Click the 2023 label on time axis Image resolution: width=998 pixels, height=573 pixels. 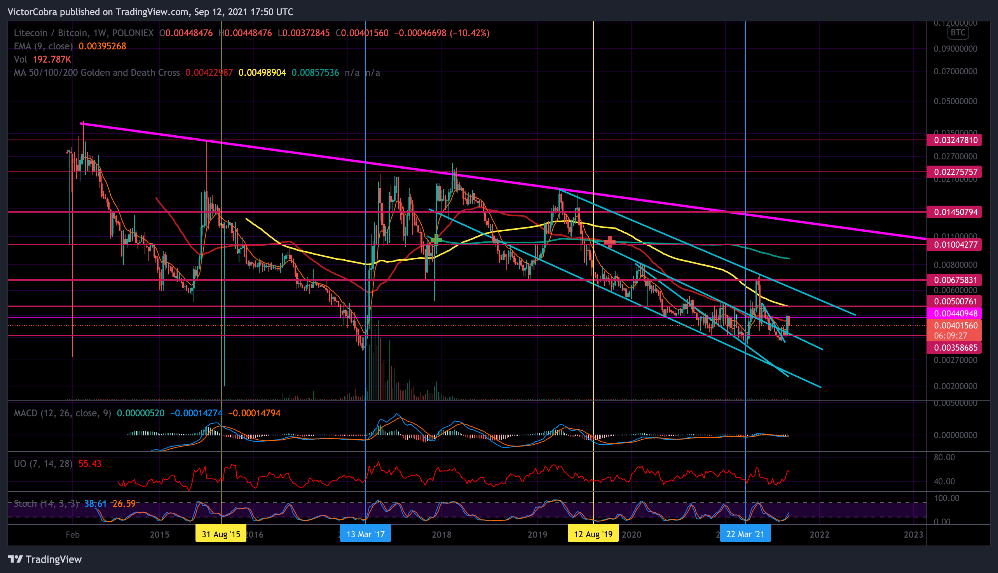click(x=913, y=535)
